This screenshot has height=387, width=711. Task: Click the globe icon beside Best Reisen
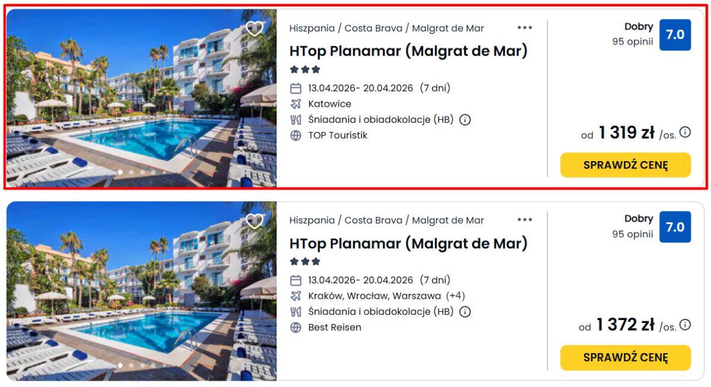296,328
